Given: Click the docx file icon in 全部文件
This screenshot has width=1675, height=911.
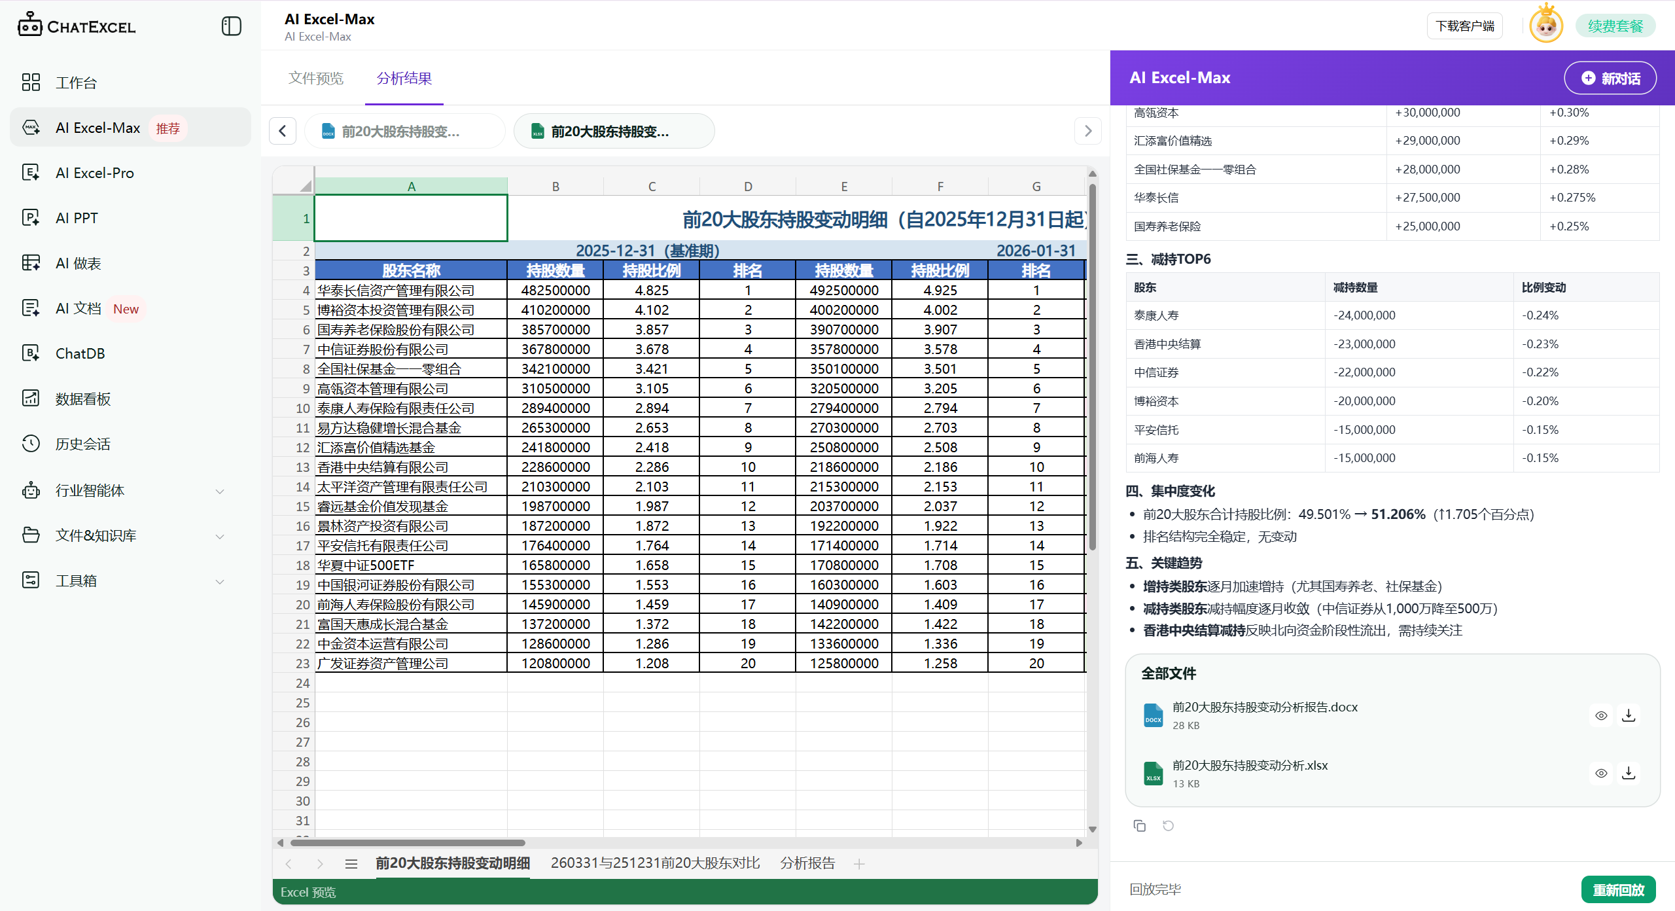Looking at the screenshot, I should [1153, 715].
